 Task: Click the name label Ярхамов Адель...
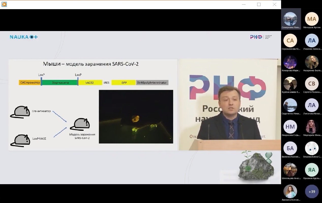tap(312, 178)
